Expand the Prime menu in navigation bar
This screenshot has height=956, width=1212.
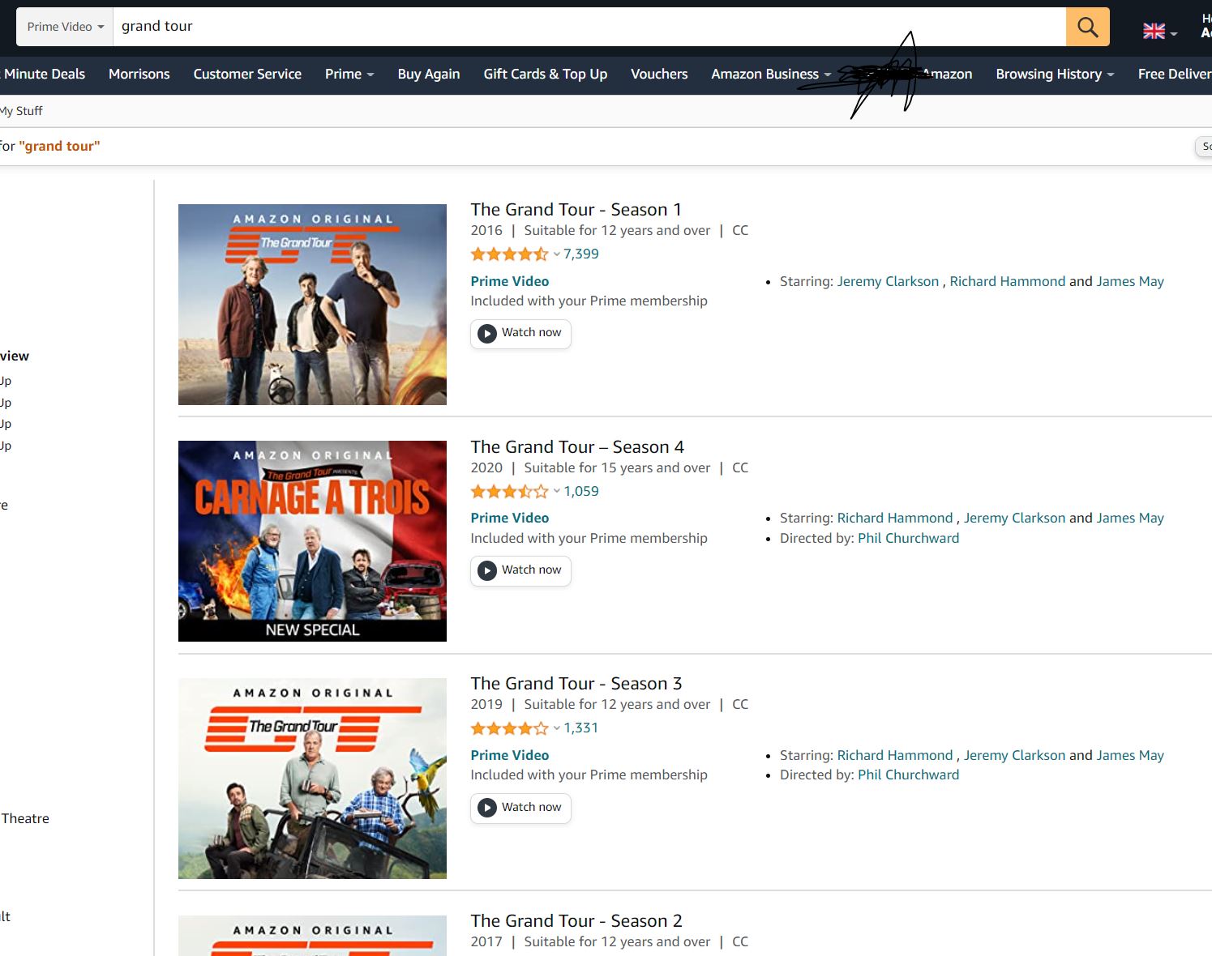point(349,74)
